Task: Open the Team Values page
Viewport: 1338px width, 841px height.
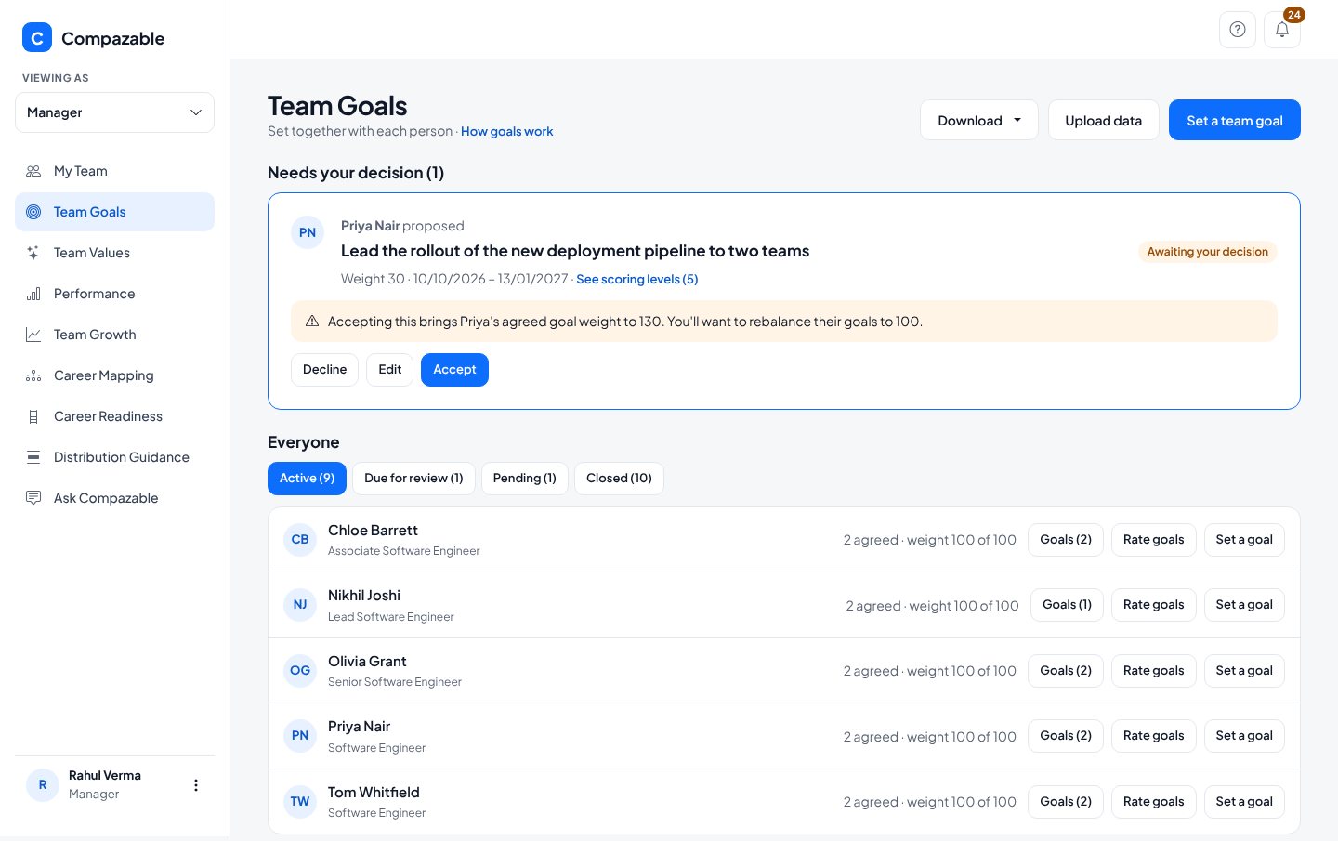Action: coord(114,253)
